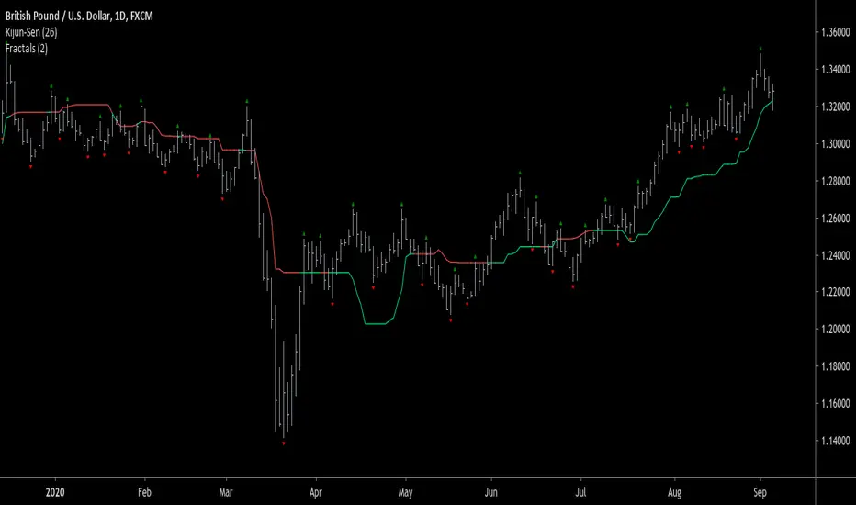
Task: Click the 1.34000 price axis label
Action: 835,70
